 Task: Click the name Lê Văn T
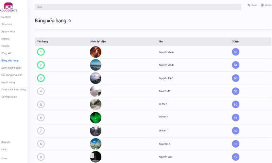163,131
